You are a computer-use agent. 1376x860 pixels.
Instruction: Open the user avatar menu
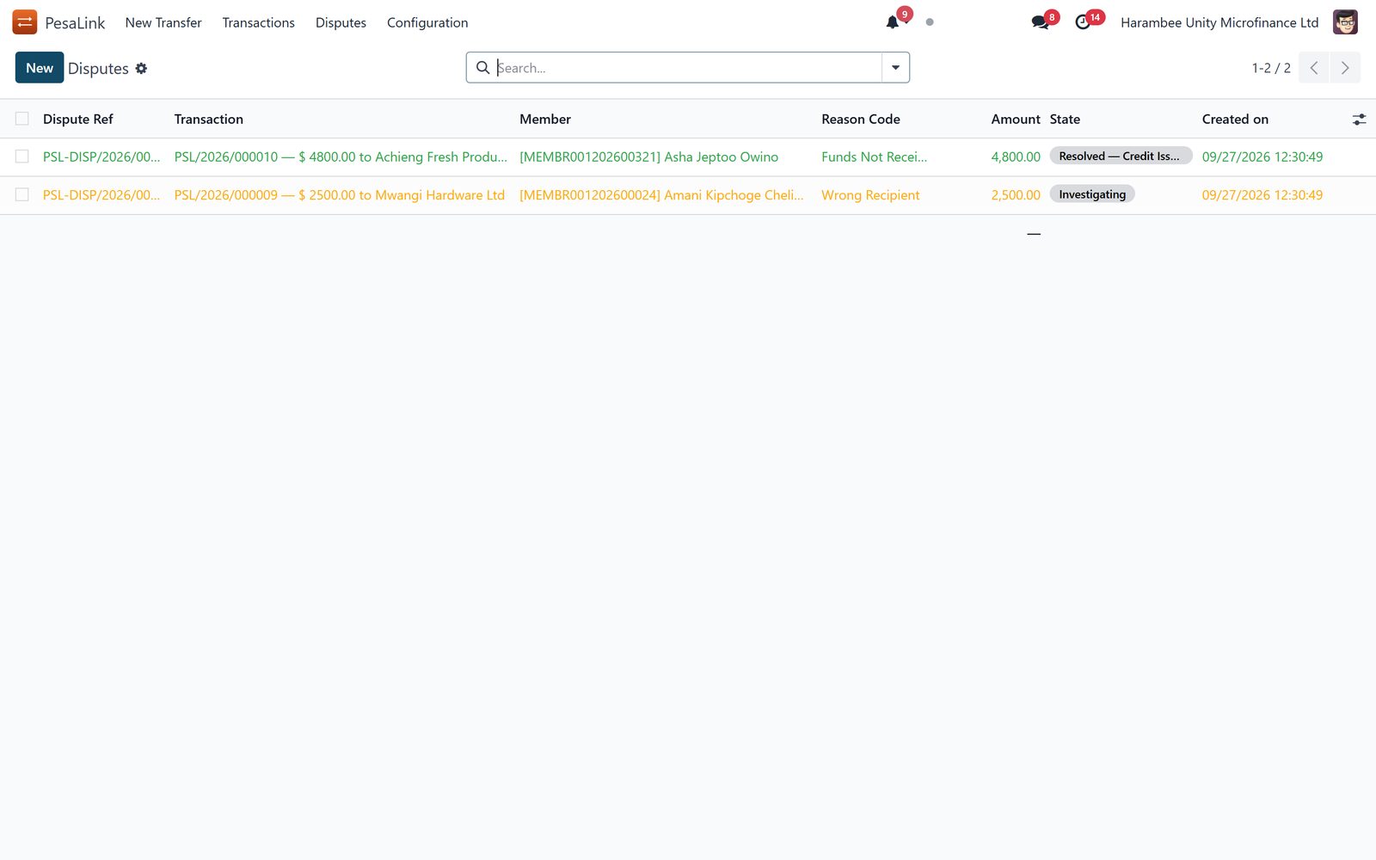pos(1345,22)
